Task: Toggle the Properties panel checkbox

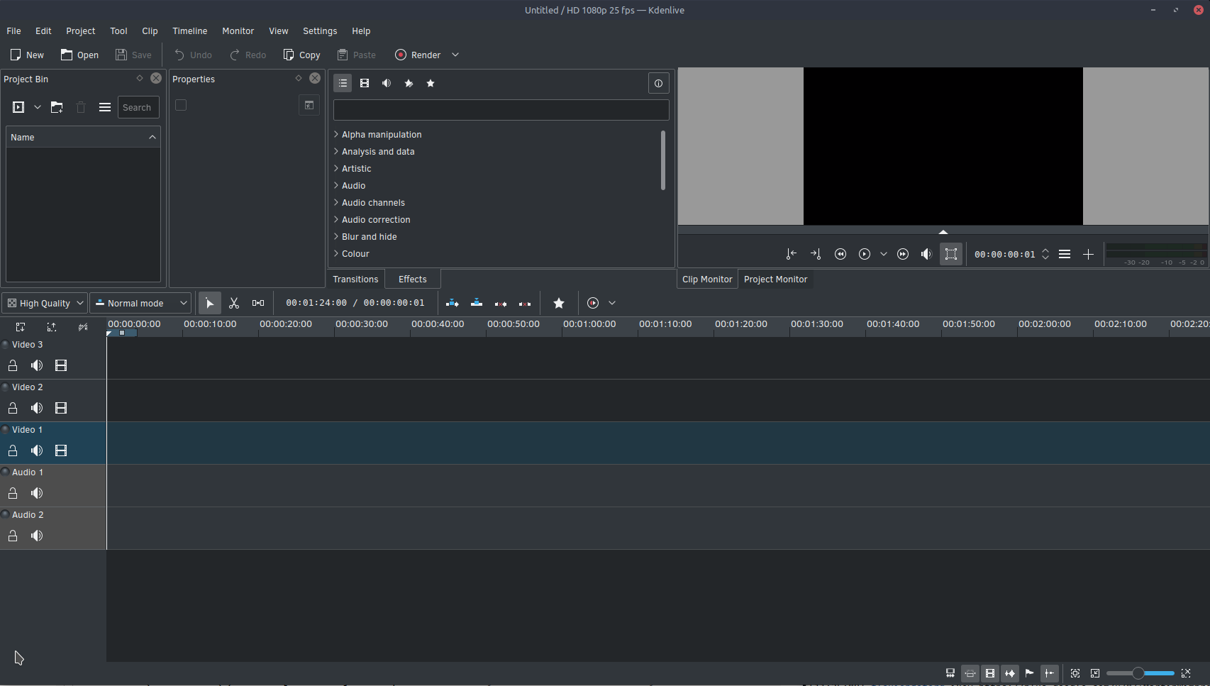Action: [181, 105]
